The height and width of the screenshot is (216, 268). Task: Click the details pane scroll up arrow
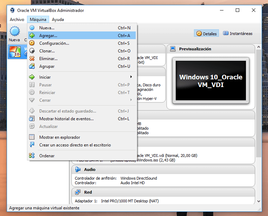coord(259,47)
